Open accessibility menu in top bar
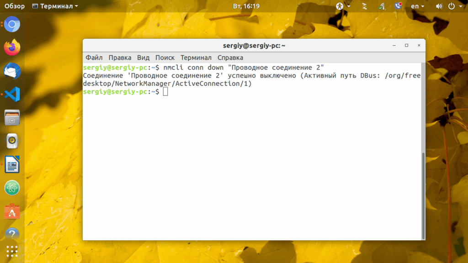 343,6
